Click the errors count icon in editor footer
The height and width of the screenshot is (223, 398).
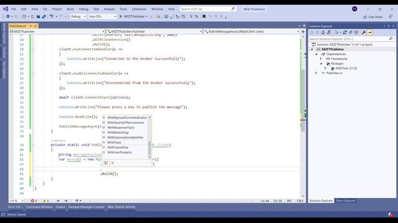click(32, 201)
